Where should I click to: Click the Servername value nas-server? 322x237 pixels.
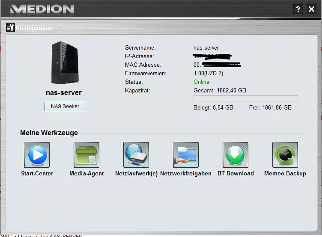click(206, 48)
